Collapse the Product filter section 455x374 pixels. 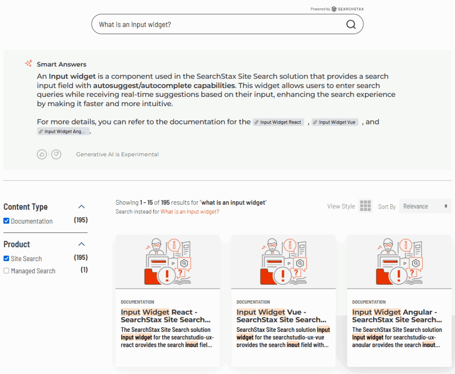coord(82,244)
